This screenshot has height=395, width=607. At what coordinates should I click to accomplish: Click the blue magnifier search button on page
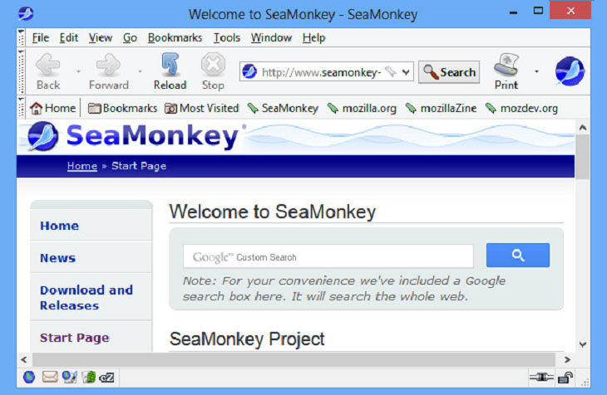click(517, 255)
